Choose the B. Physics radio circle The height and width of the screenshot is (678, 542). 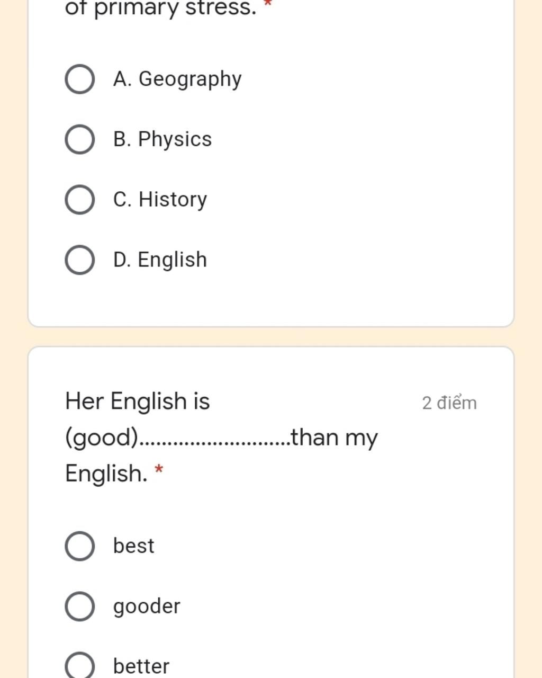80,140
